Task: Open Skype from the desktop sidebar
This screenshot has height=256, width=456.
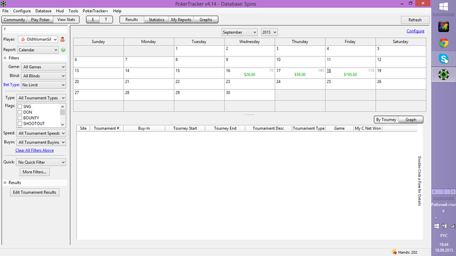Action: point(444,59)
